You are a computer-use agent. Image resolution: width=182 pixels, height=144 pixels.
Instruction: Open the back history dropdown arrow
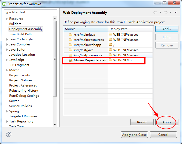click(160, 12)
